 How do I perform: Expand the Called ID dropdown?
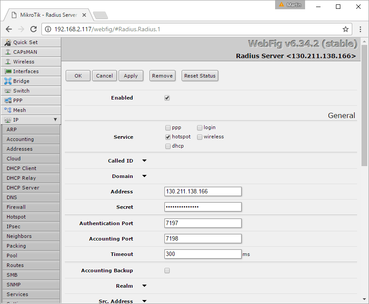point(144,160)
